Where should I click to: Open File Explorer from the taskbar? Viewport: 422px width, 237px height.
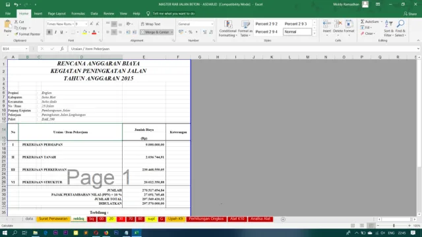click(35, 232)
